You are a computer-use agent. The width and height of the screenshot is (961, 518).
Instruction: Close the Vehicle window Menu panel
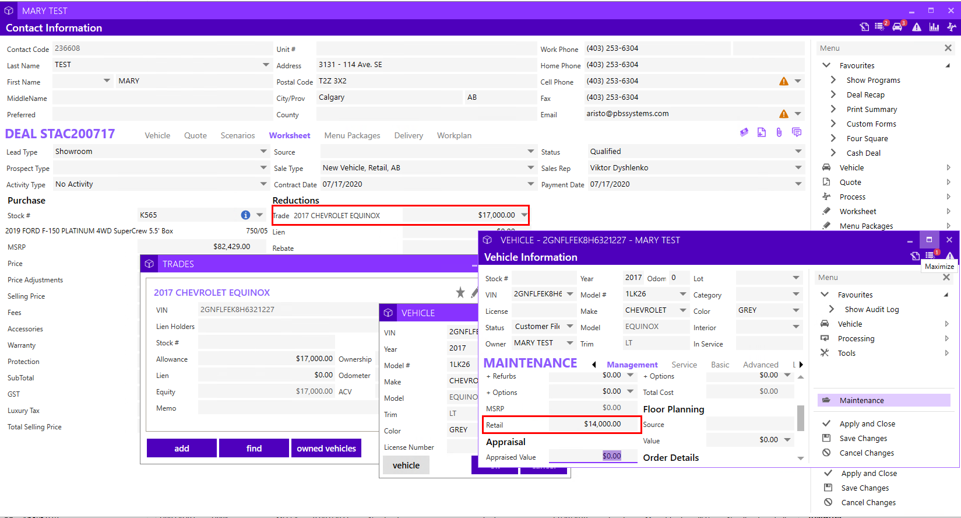[x=946, y=277]
